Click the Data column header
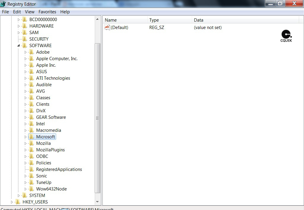 coord(246,20)
